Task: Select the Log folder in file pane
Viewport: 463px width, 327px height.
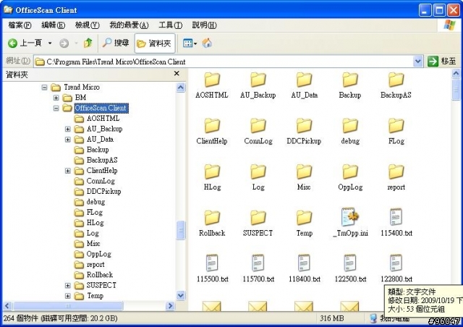Action: [x=258, y=177]
